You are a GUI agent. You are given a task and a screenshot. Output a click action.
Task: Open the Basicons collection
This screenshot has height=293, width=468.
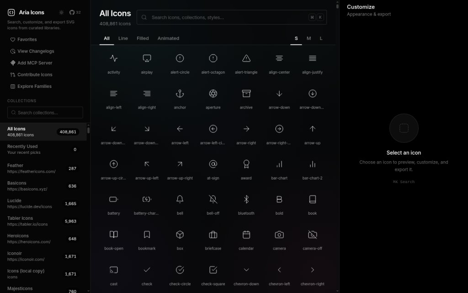[x=43, y=186]
